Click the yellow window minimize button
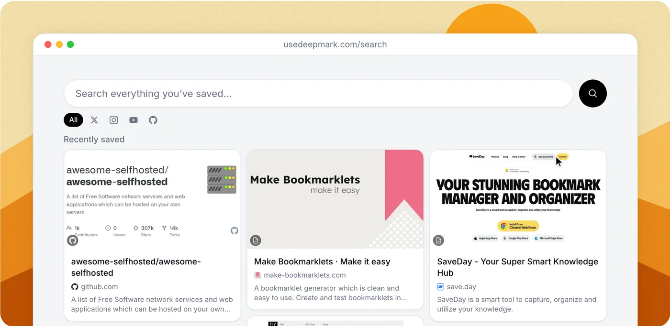670x326 pixels. click(x=59, y=44)
